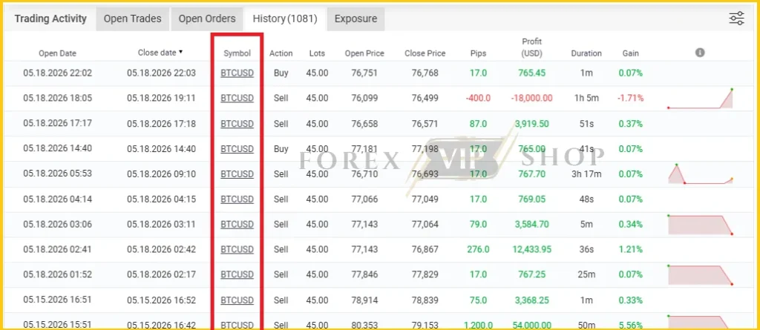Open the Exposure tab
Screen dimensions: 760x330
(356, 19)
